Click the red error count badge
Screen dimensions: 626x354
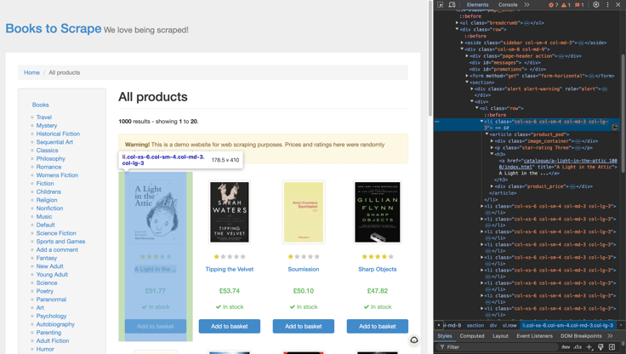coord(554,5)
